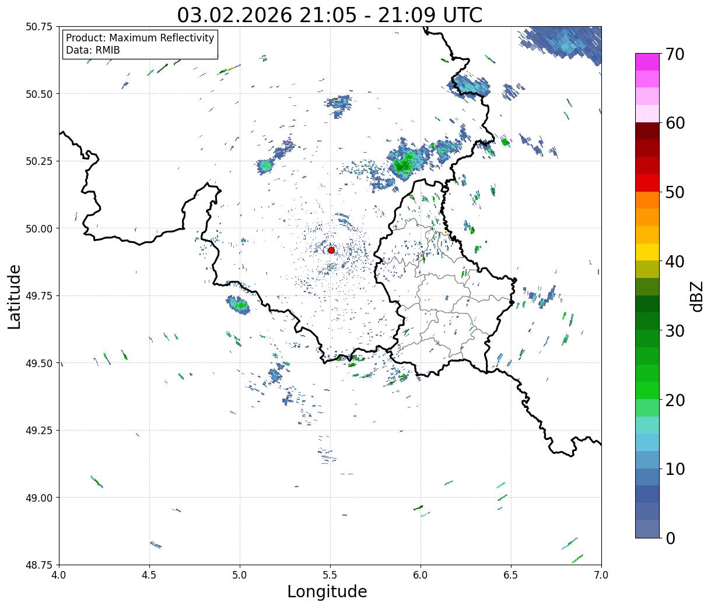The width and height of the screenshot is (711, 606).
Task: Click the red radar location marker
Action: tap(331, 250)
